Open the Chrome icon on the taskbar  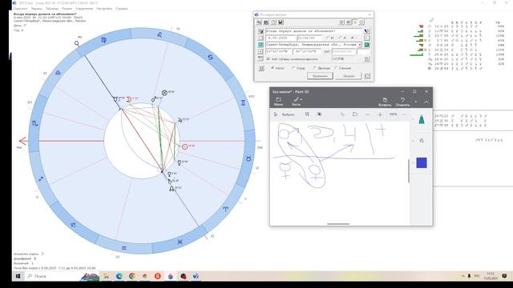(131, 276)
